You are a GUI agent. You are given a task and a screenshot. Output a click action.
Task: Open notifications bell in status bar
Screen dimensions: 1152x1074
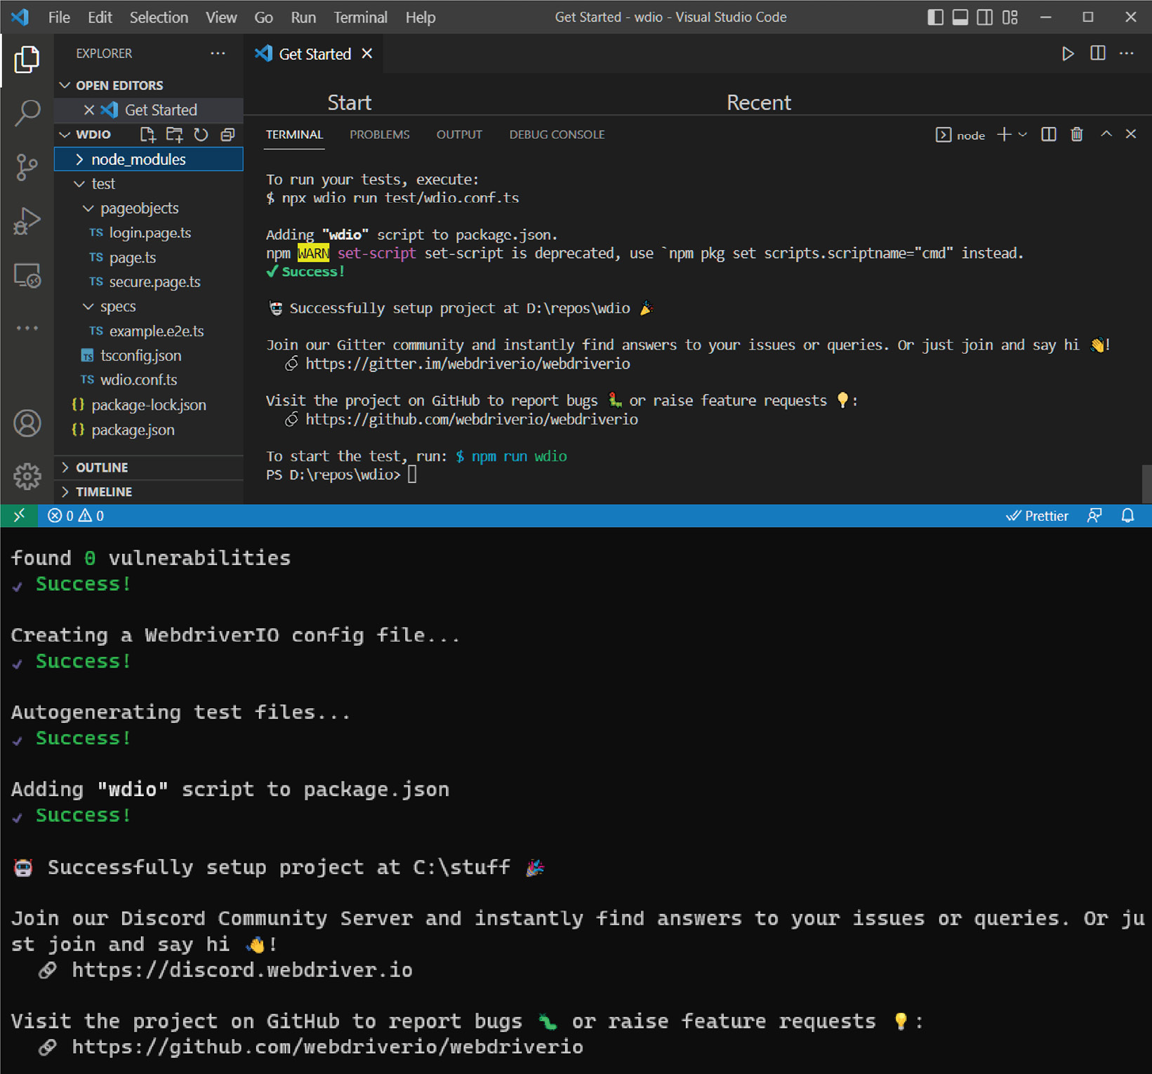point(1128,516)
